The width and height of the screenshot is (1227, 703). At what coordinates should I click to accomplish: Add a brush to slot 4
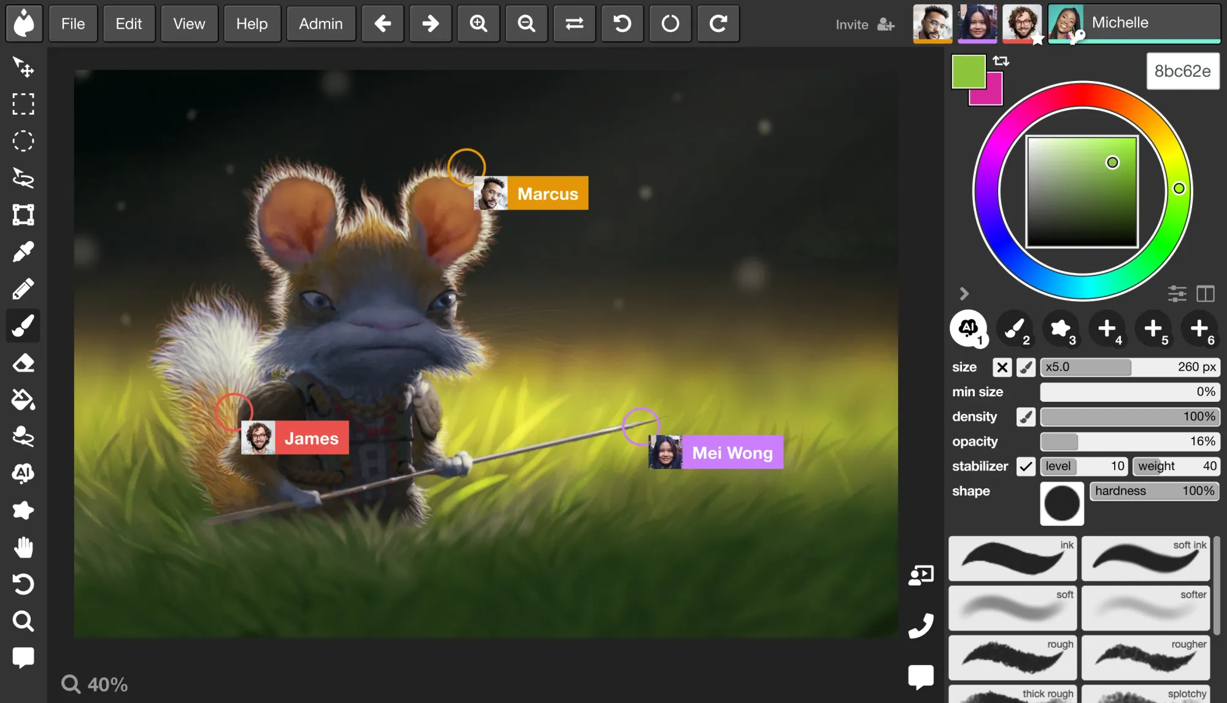click(1107, 328)
